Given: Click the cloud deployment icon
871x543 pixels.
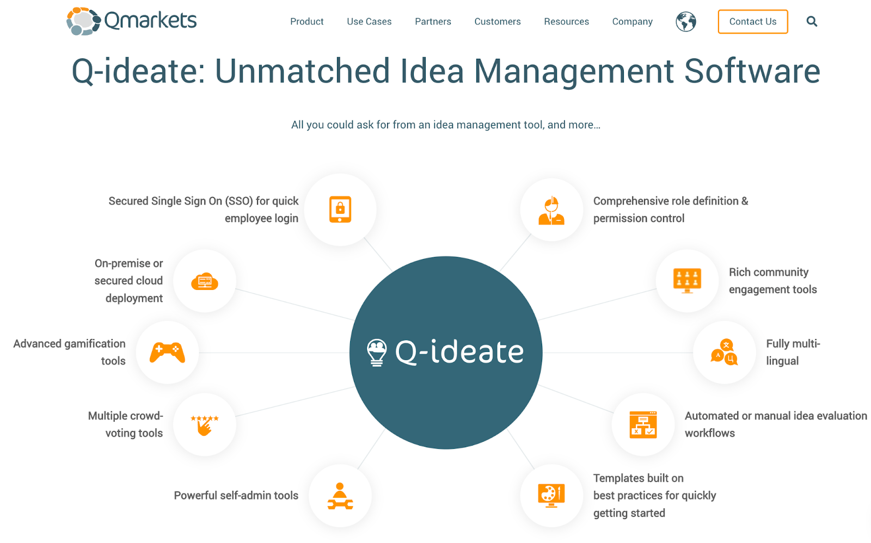Looking at the screenshot, I should click(204, 281).
